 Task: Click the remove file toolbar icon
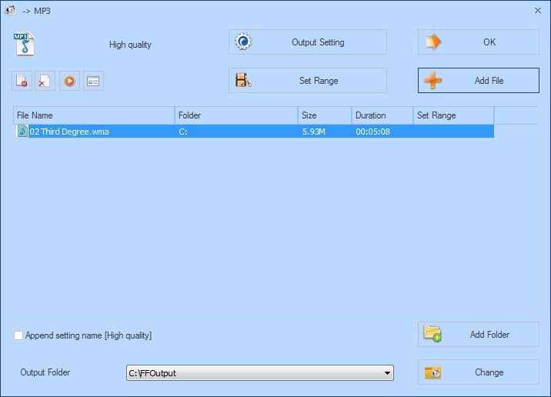tap(22, 81)
